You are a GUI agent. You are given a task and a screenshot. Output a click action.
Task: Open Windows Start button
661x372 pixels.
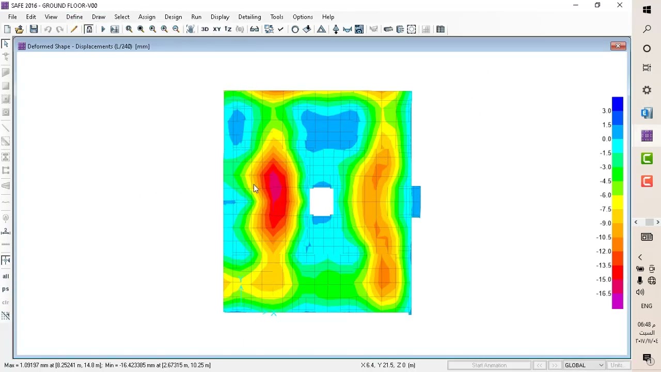(x=647, y=10)
